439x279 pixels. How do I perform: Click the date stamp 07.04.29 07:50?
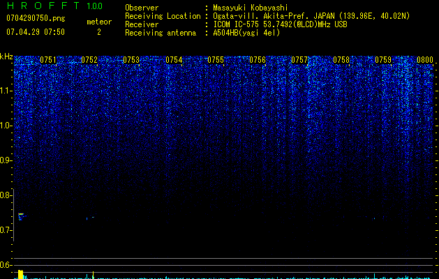(x=36, y=32)
